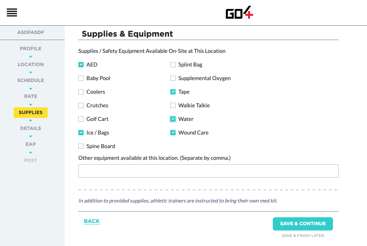The width and height of the screenshot is (367, 246).
Task: Enable the Spine Board checkbox
Action: coord(81,146)
